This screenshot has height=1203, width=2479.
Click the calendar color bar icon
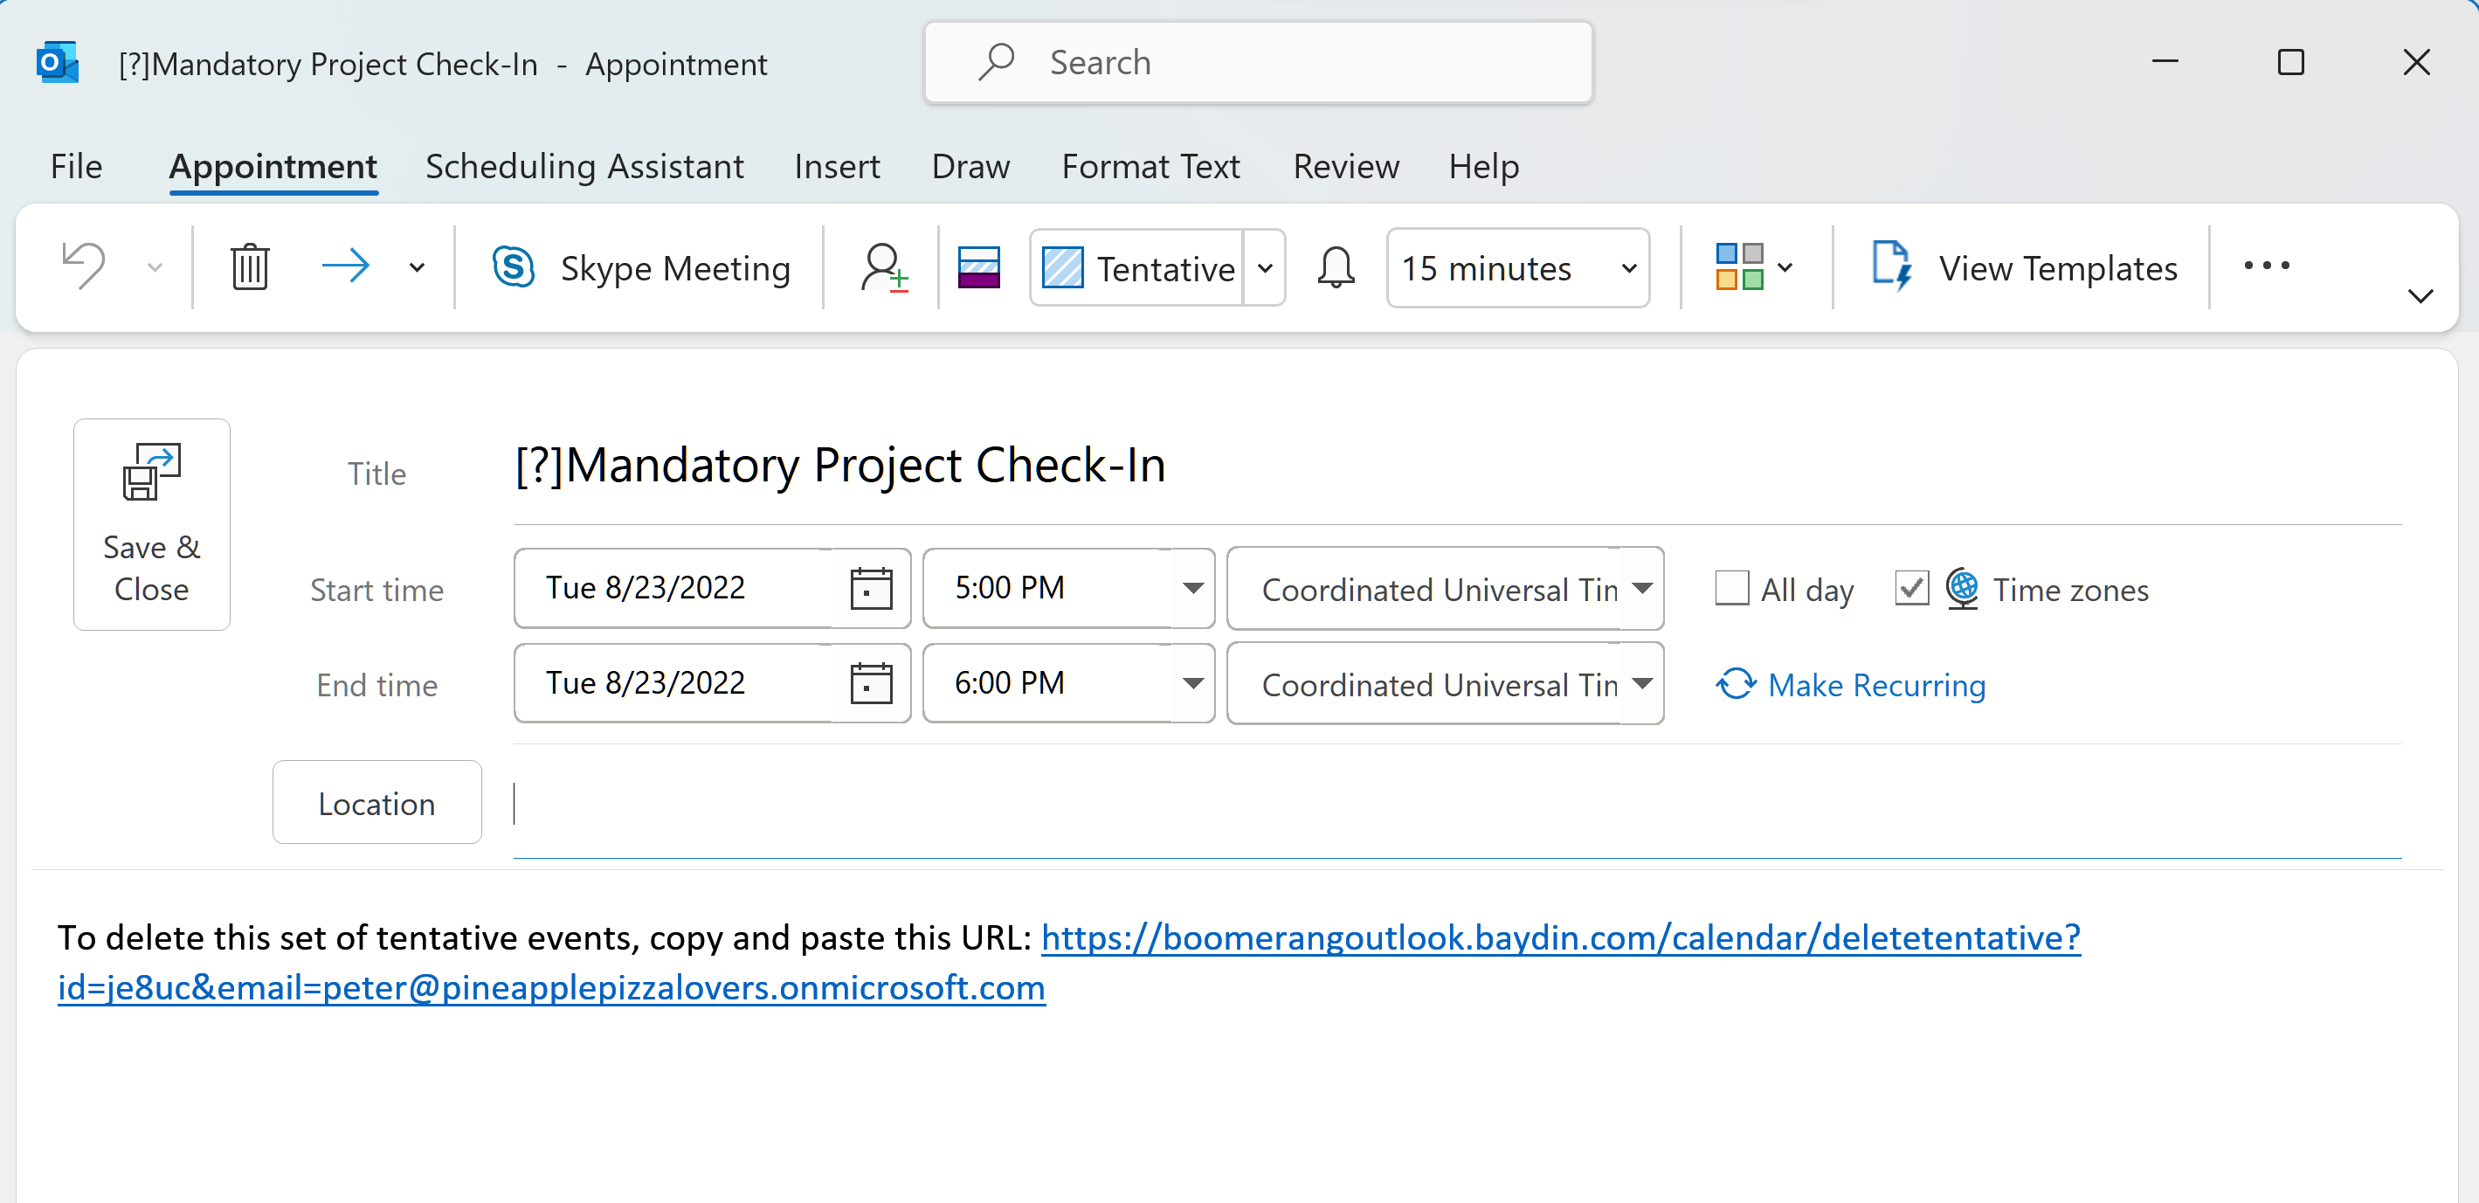(x=978, y=266)
